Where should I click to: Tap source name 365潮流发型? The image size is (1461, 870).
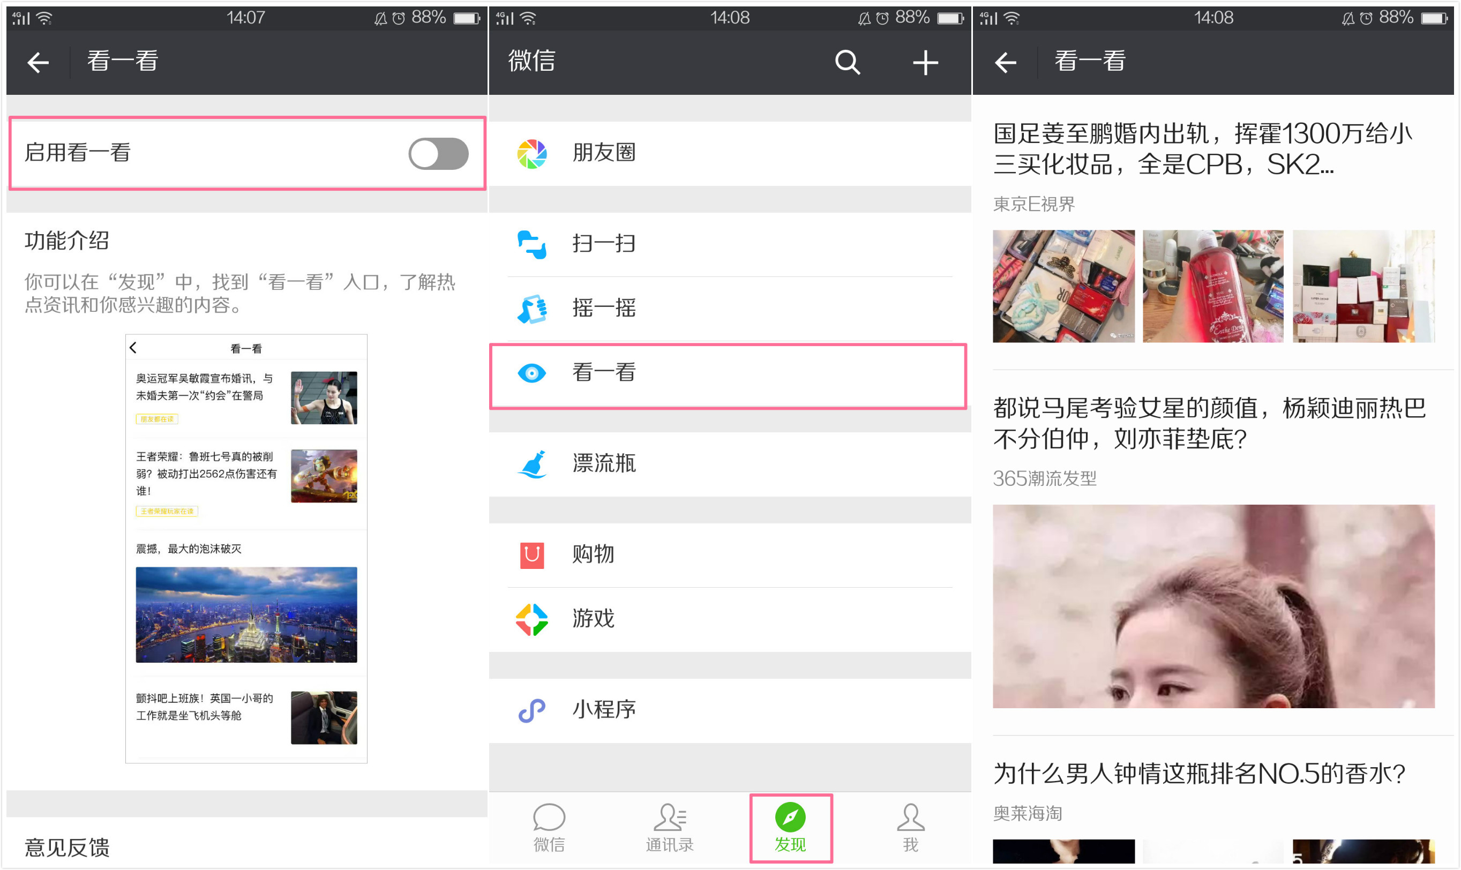[x=1044, y=479]
